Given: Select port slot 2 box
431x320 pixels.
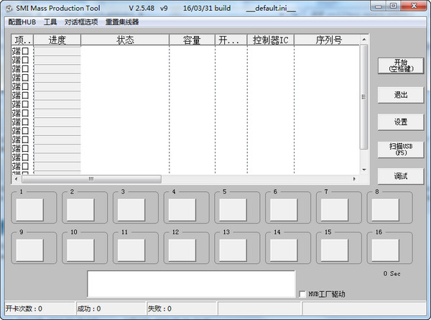Looking at the screenshot, I should pos(80,210).
